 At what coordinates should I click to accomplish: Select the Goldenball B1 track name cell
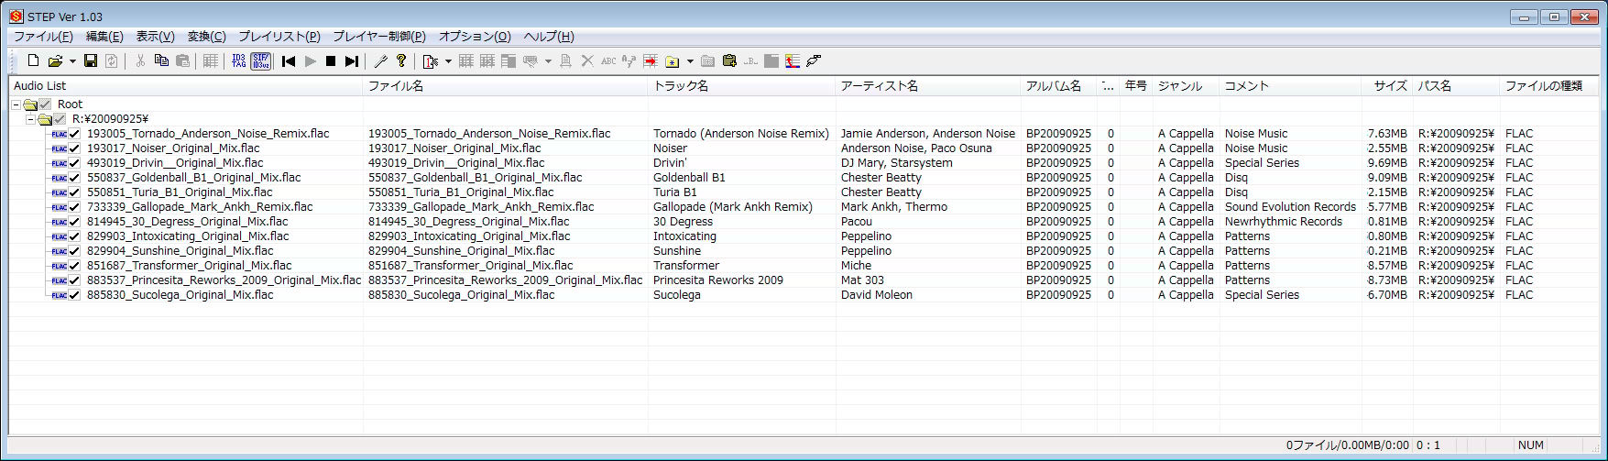click(x=689, y=178)
